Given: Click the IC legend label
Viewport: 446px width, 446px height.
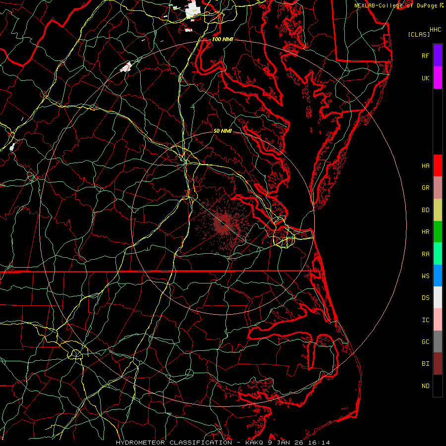Looking at the screenshot, I should pos(425,320).
